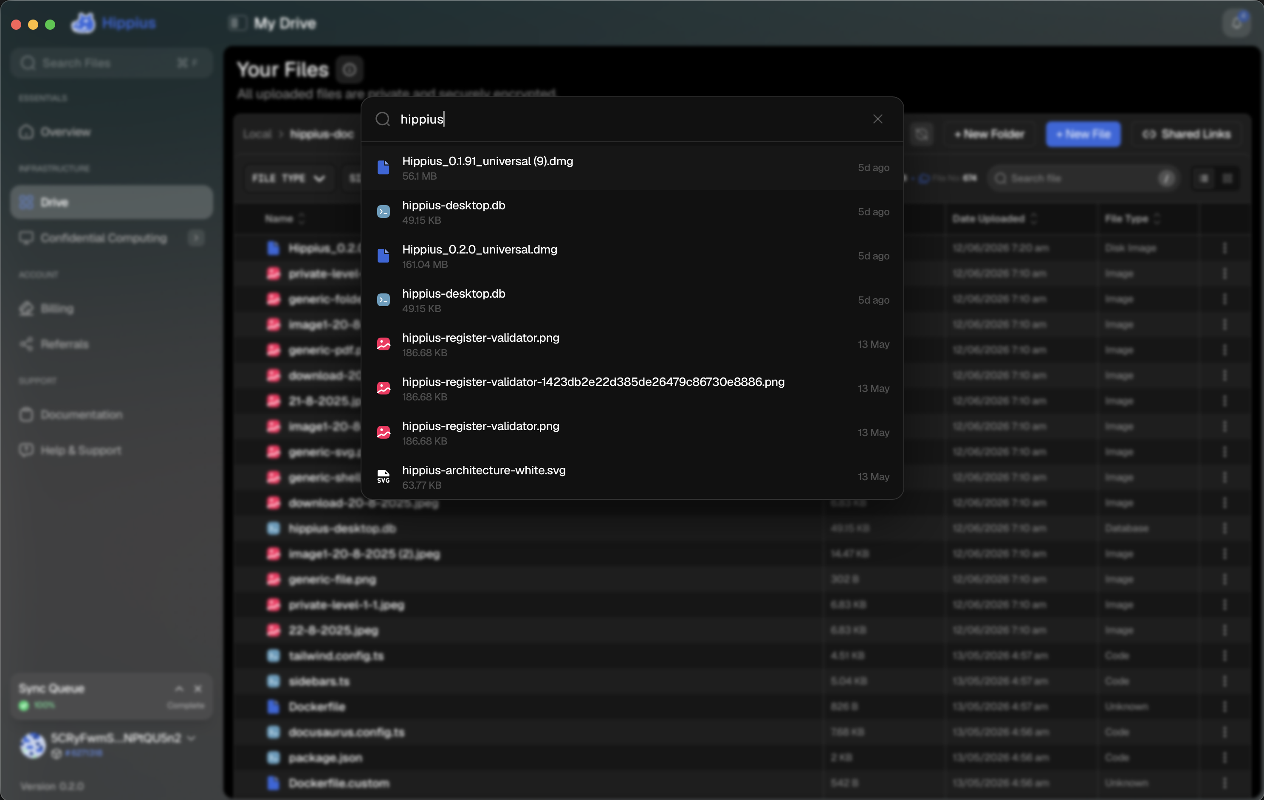
Task: Click the Billing icon in the sidebar
Action: click(x=26, y=309)
